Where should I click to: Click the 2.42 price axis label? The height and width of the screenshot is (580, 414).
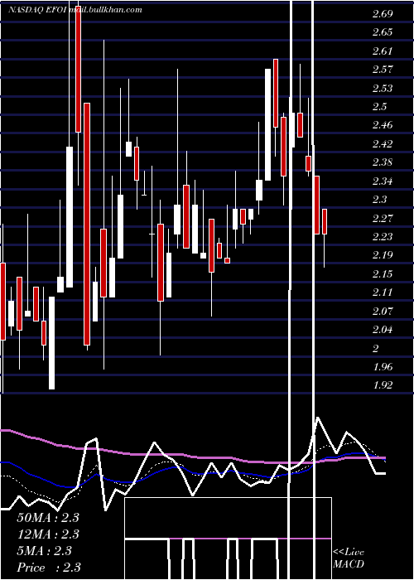[x=383, y=143]
